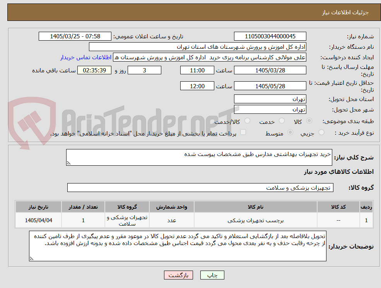This screenshot has width=381, height=288.
Task: Click the توضیحات خریدار text area
Action: point(178,246)
